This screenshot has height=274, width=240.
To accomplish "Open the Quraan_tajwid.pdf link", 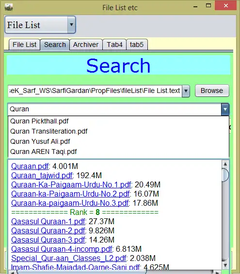I will (x=42, y=175).
